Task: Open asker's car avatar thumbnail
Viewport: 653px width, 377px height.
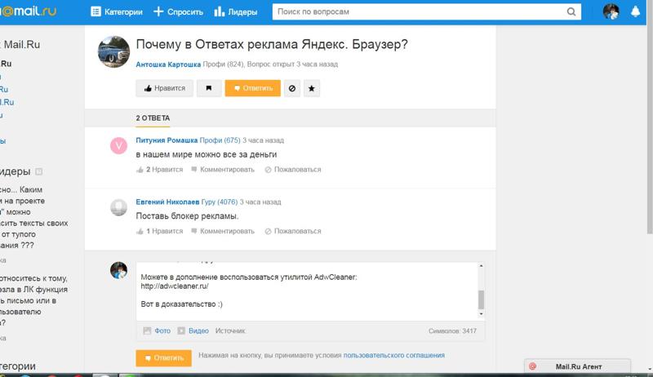Action: point(113,51)
